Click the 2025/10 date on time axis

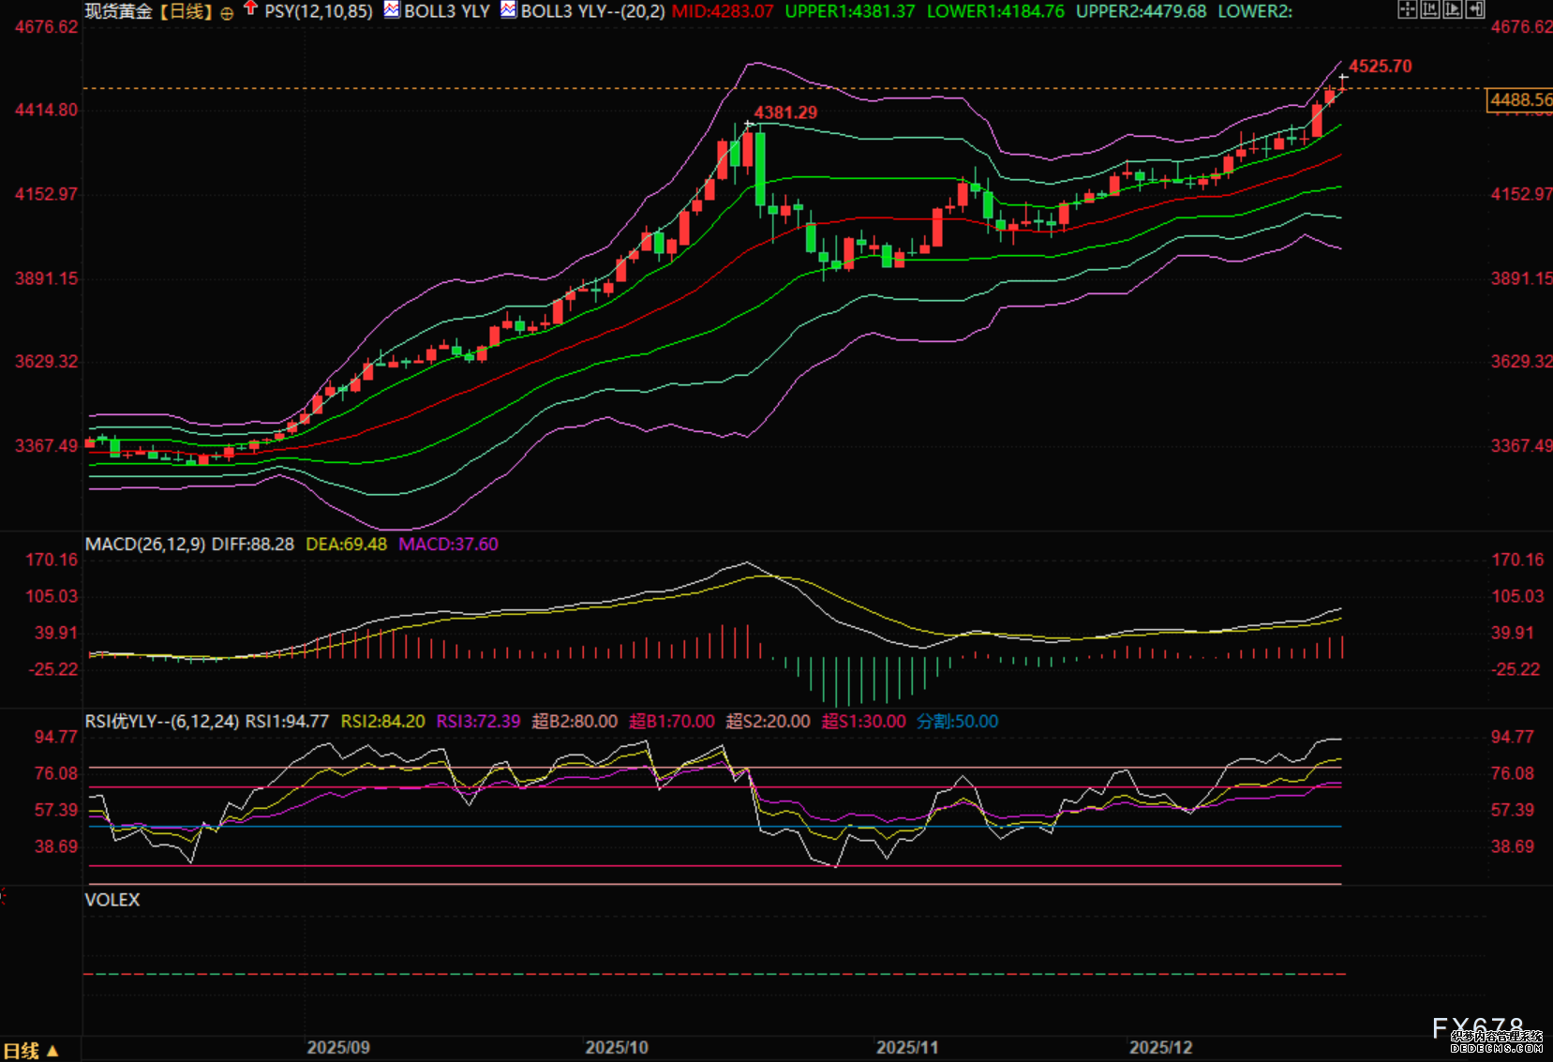click(x=617, y=1047)
